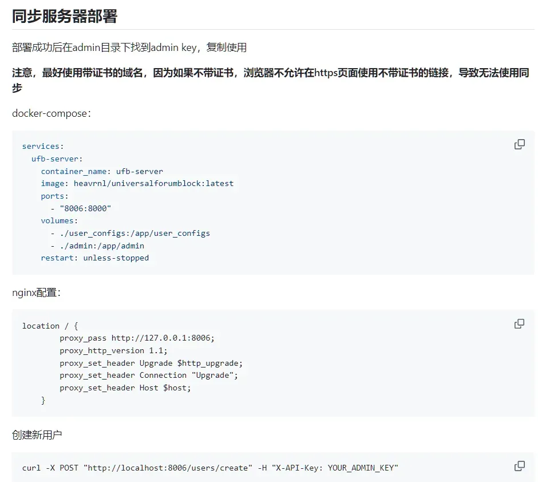538x482 pixels.
Task: Click the 创建新用户 label
Action: click(x=37, y=435)
